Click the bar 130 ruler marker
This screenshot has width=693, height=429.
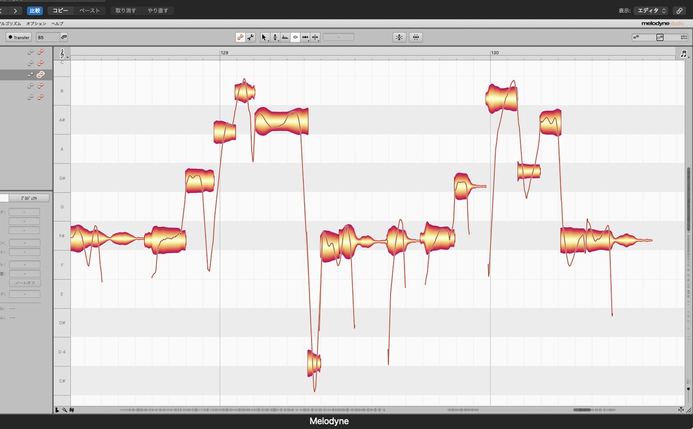tap(495, 53)
